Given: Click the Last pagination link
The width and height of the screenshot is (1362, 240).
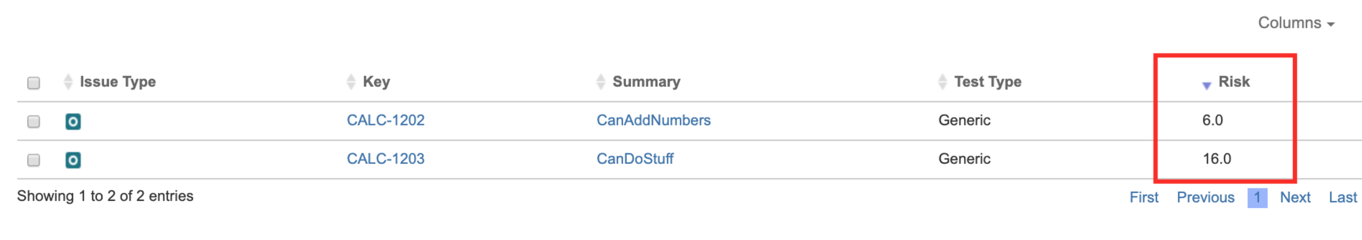Looking at the screenshot, I should coord(1343,197).
